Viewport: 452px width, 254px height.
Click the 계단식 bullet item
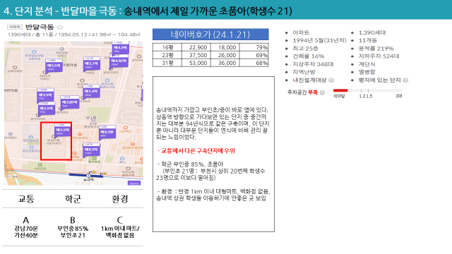[x=367, y=64]
